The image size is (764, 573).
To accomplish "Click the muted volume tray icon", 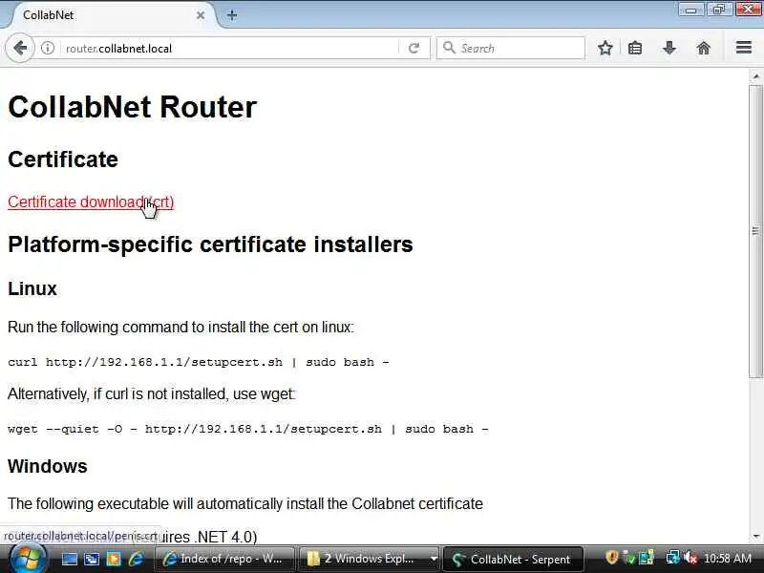I will tap(690, 558).
